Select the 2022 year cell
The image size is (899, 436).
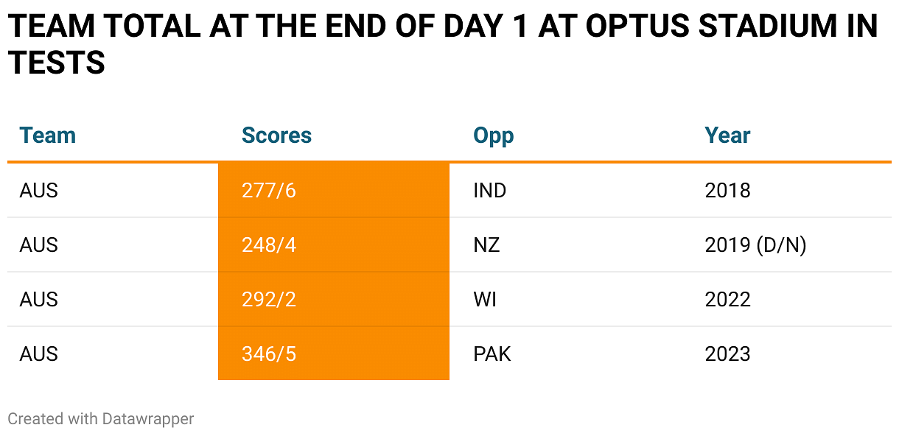click(727, 300)
